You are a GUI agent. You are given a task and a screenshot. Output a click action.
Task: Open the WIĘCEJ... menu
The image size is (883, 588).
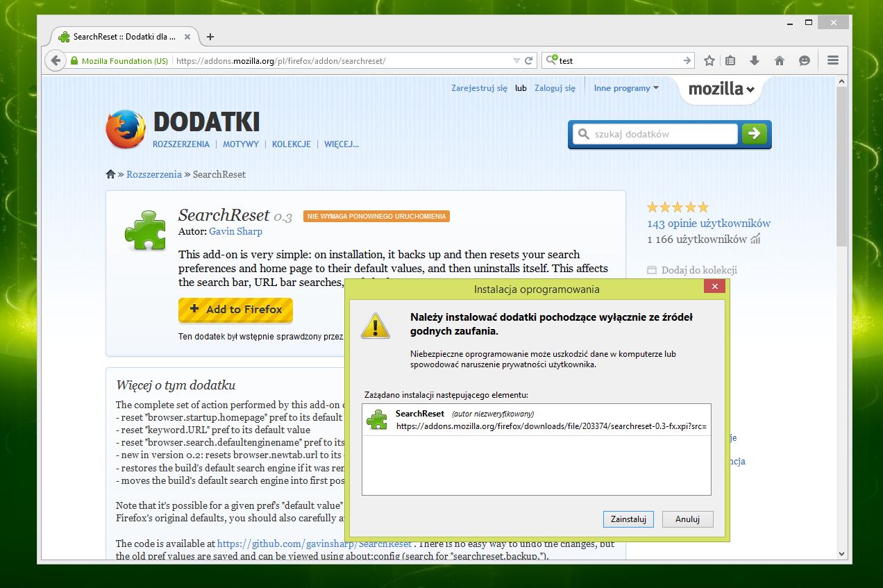pyautogui.click(x=341, y=144)
